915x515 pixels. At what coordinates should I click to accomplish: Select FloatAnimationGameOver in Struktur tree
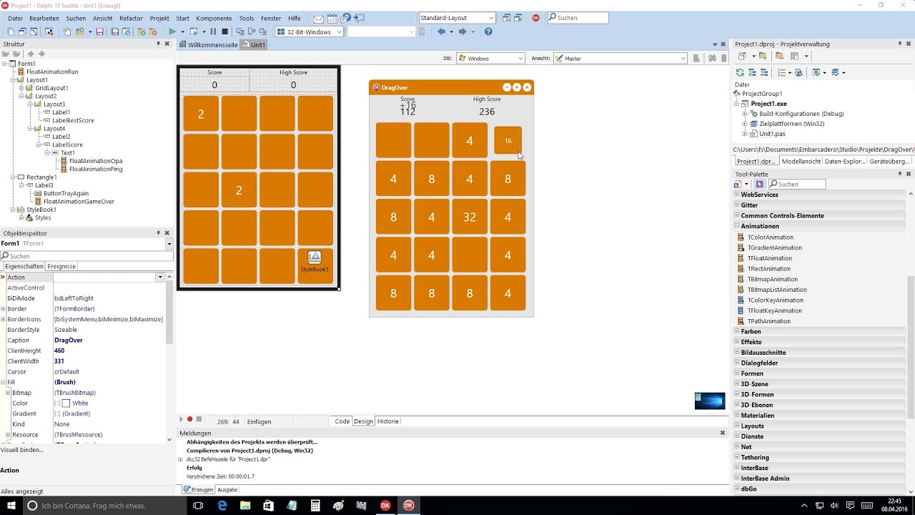click(x=79, y=202)
